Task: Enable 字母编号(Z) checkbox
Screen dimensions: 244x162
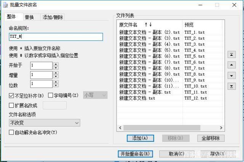Action: (x=50, y=95)
